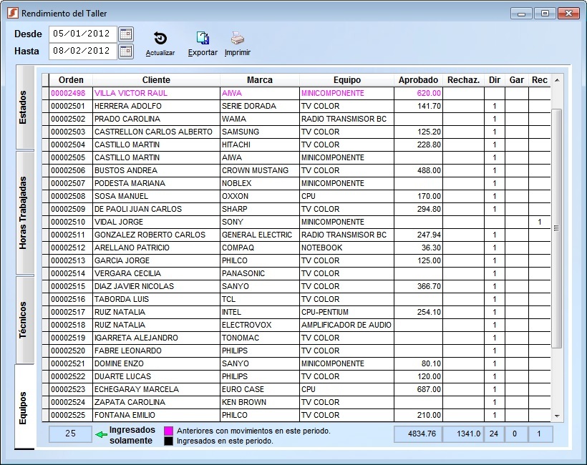
Task: Click the black legend color square
Action: pos(169,441)
